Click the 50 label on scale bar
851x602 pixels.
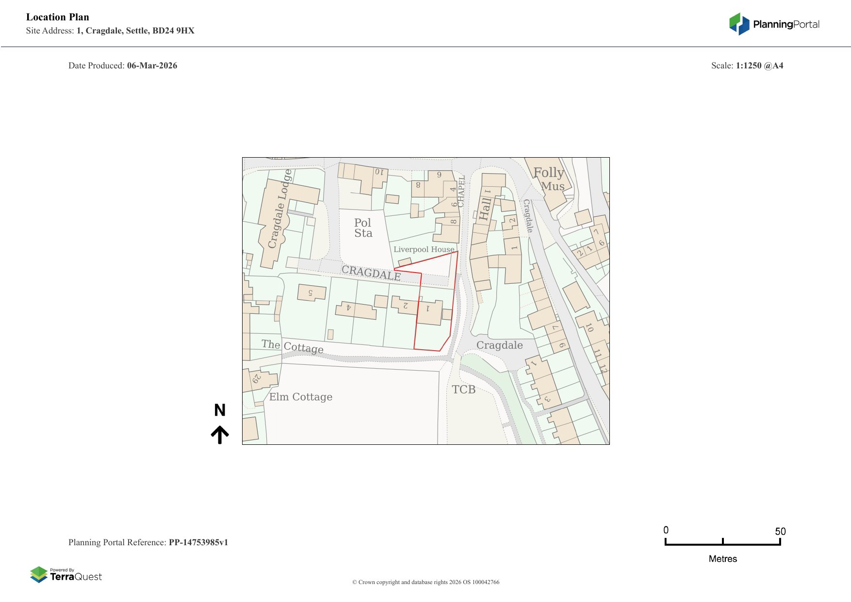click(x=780, y=531)
